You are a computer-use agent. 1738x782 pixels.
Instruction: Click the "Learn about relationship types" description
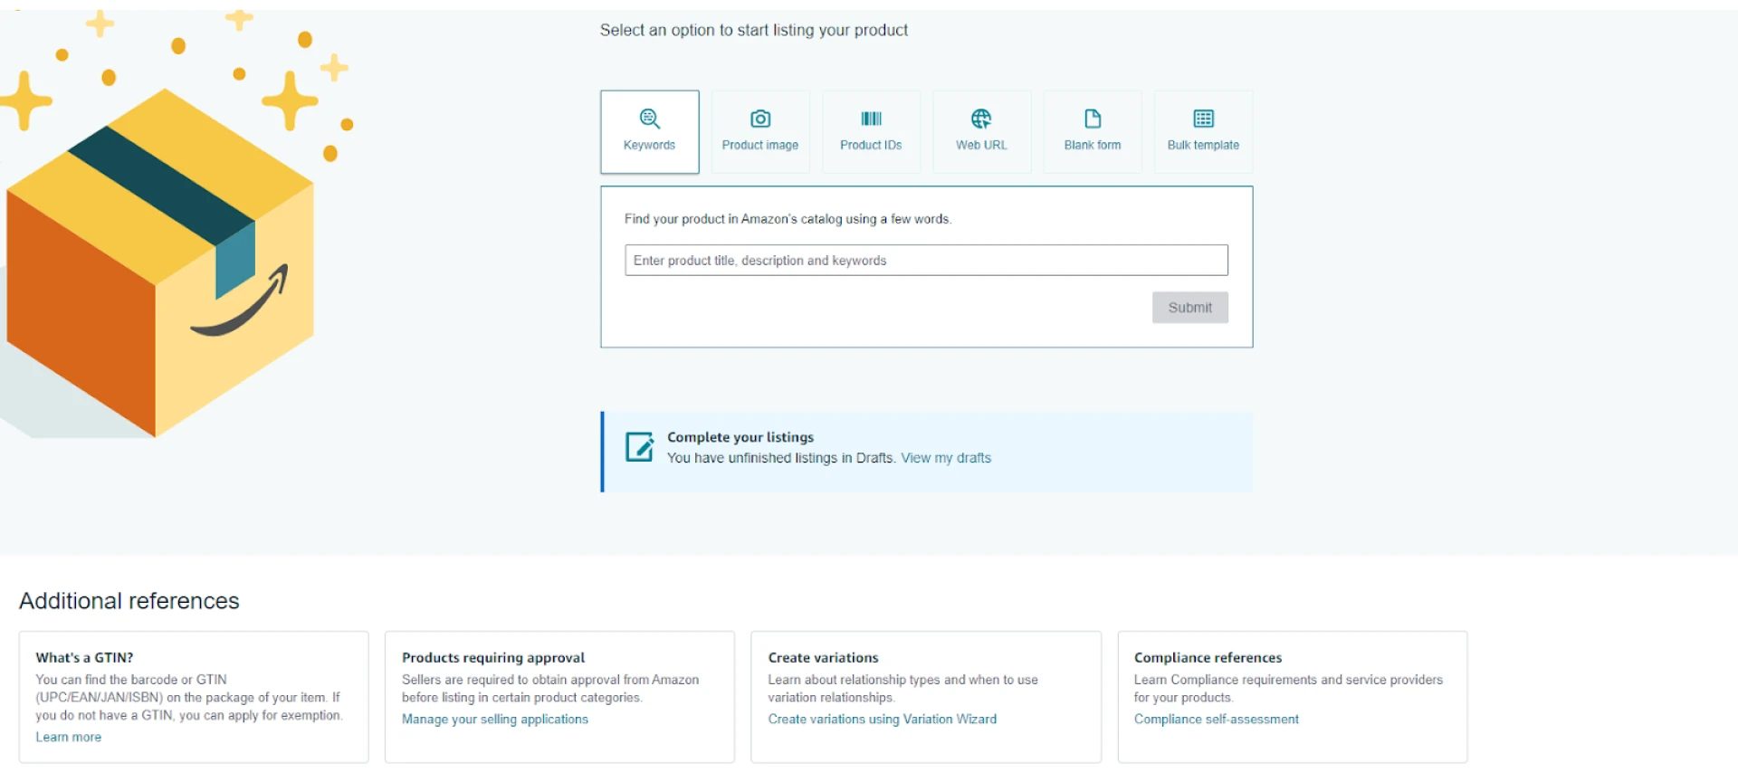[902, 689]
